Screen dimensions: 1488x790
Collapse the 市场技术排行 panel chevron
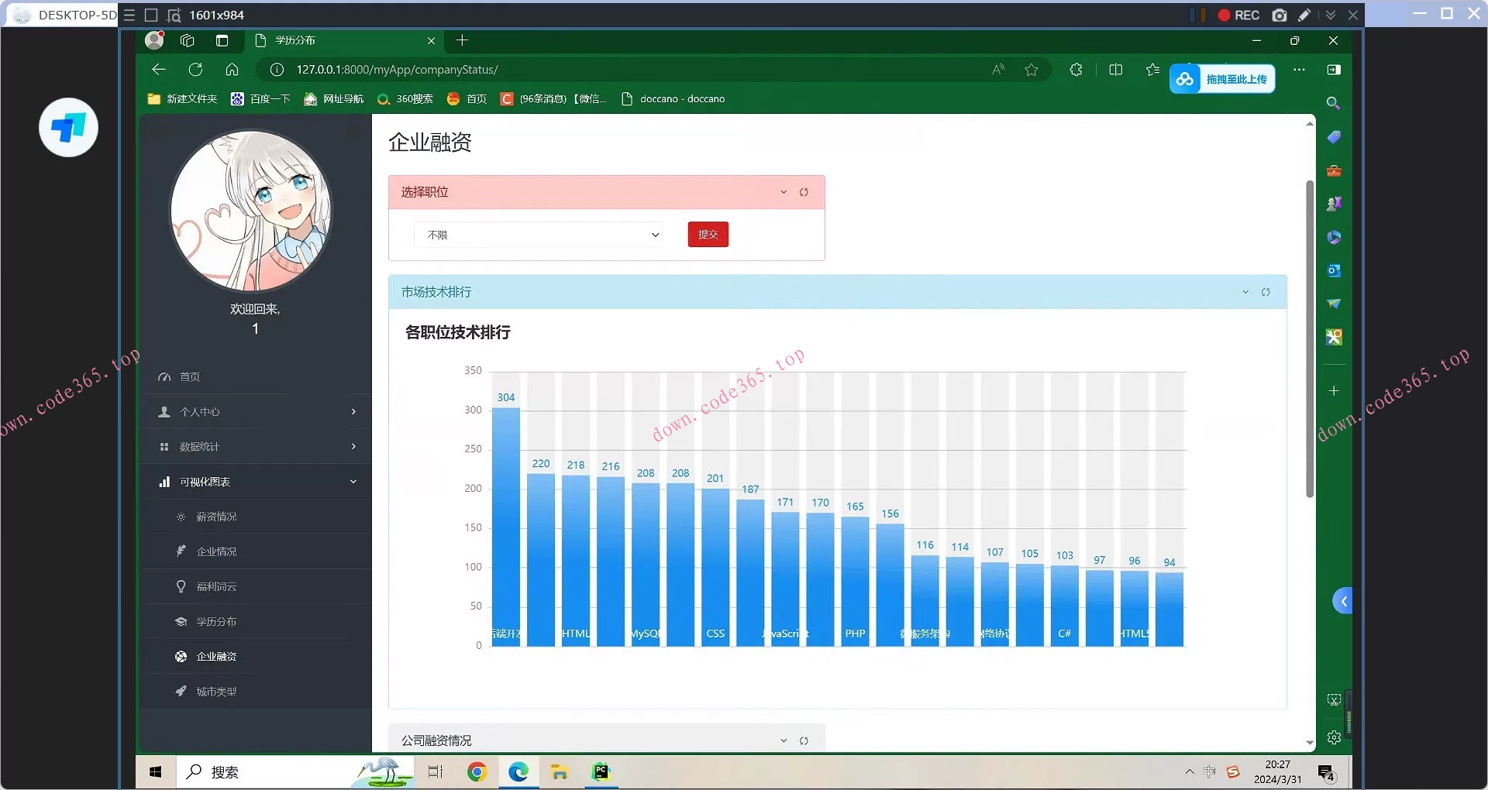click(x=1245, y=292)
